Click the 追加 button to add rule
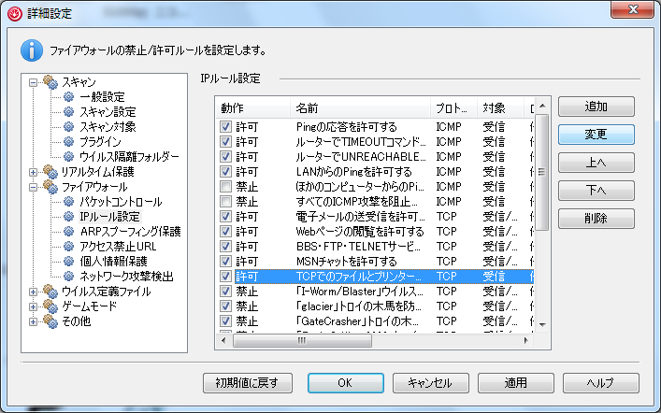661x413 pixels. point(596,107)
